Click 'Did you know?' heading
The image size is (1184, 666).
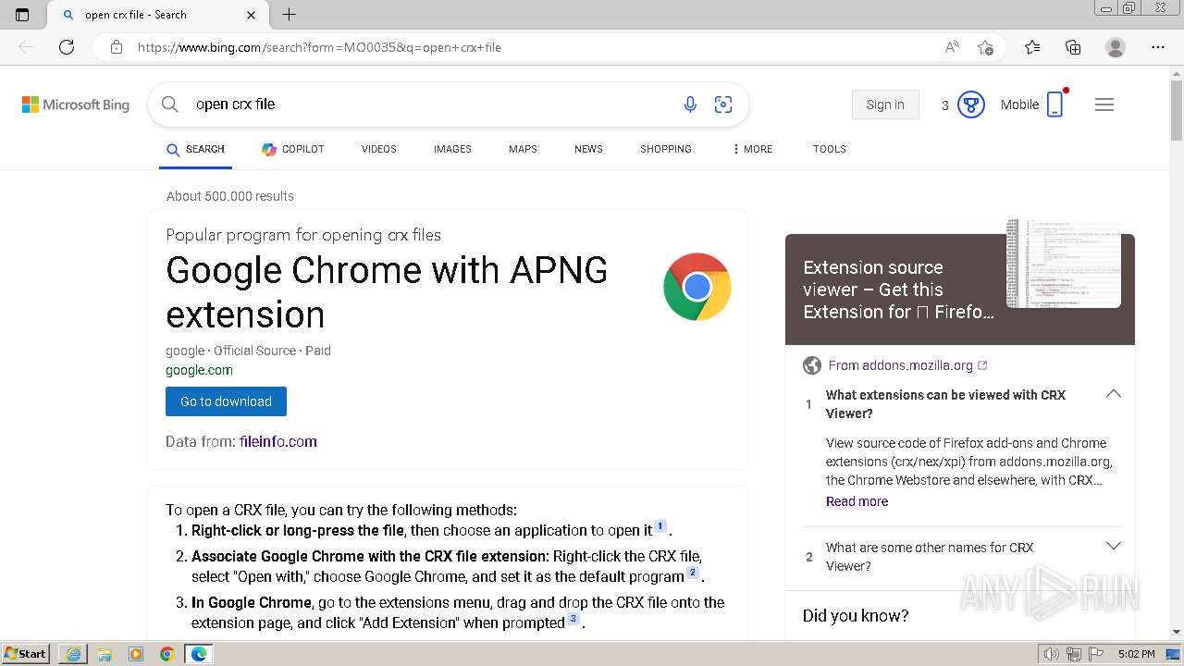pos(856,615)
